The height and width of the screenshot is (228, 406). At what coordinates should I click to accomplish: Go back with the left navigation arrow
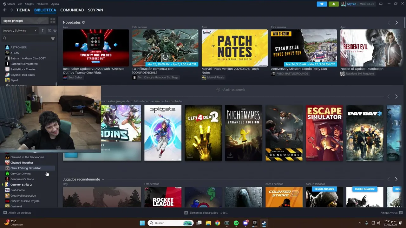[5, 10]
